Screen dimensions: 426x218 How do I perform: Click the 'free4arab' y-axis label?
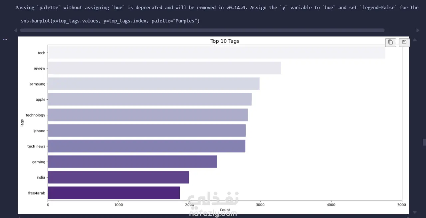[37, 193]
